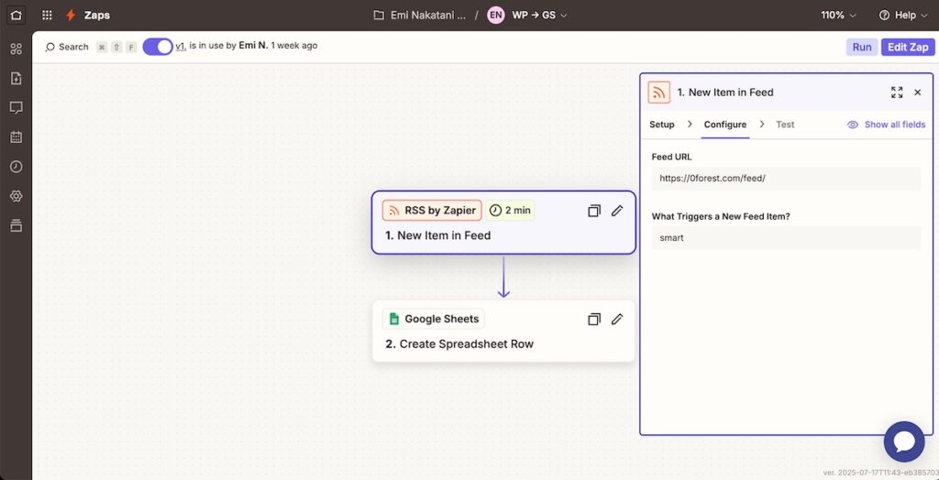Close the New Item in Feed panel

point(917,93)
